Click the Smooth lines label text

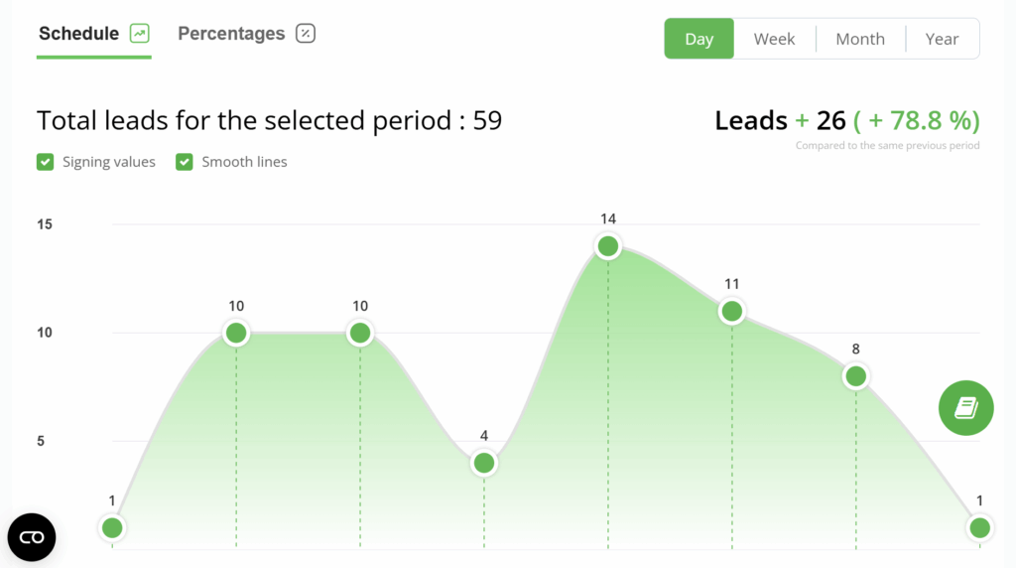(244, 162)
